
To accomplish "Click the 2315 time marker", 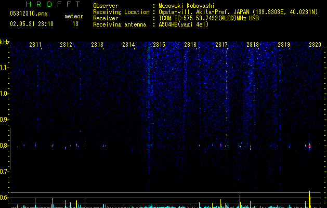I will (159, 45).
